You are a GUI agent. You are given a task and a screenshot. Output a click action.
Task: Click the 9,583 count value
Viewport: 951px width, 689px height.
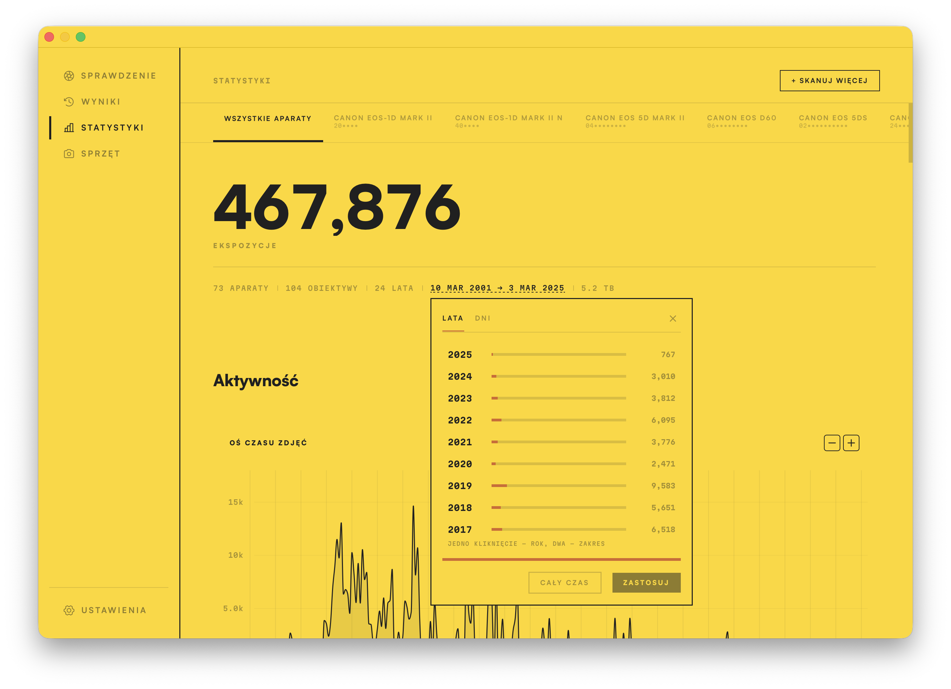(x=663, y=486)
